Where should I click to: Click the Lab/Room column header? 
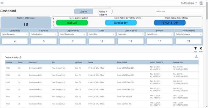pyautogui.click(x=78, y=62)
